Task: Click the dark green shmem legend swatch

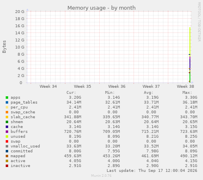Action: (7, 122)
